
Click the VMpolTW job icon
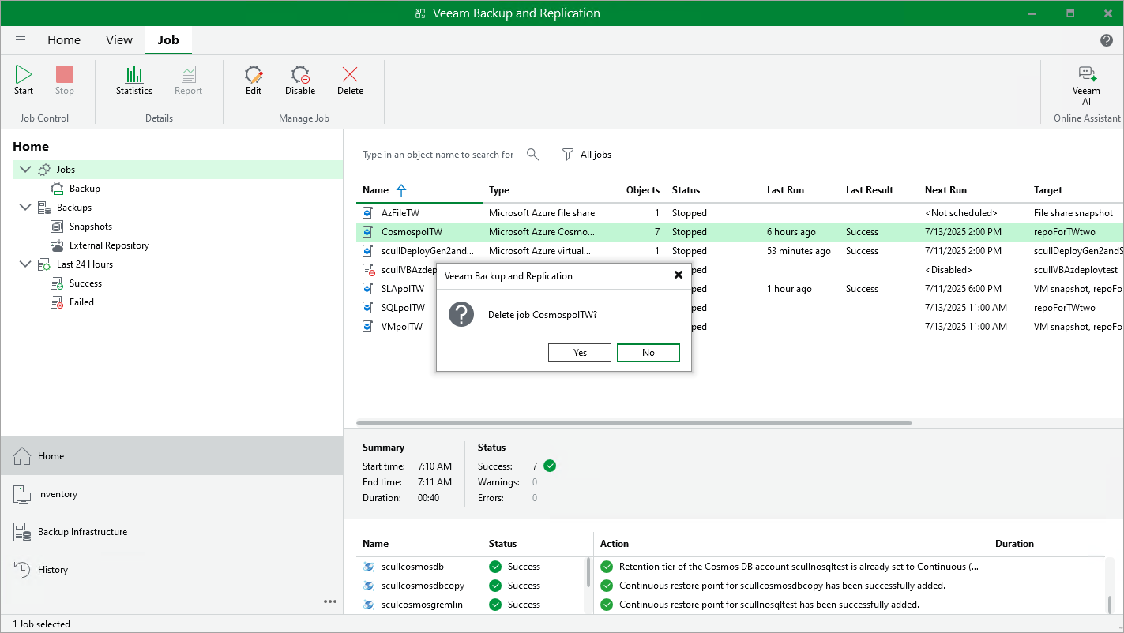[x=367, y=327]
